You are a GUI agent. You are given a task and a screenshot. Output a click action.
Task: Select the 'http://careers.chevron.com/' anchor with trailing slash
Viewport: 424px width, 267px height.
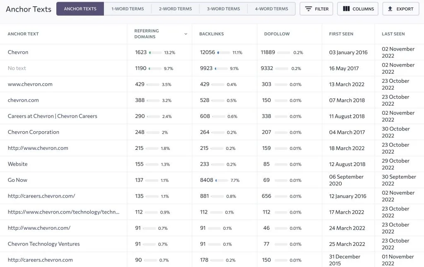click(x=41, y=196)
